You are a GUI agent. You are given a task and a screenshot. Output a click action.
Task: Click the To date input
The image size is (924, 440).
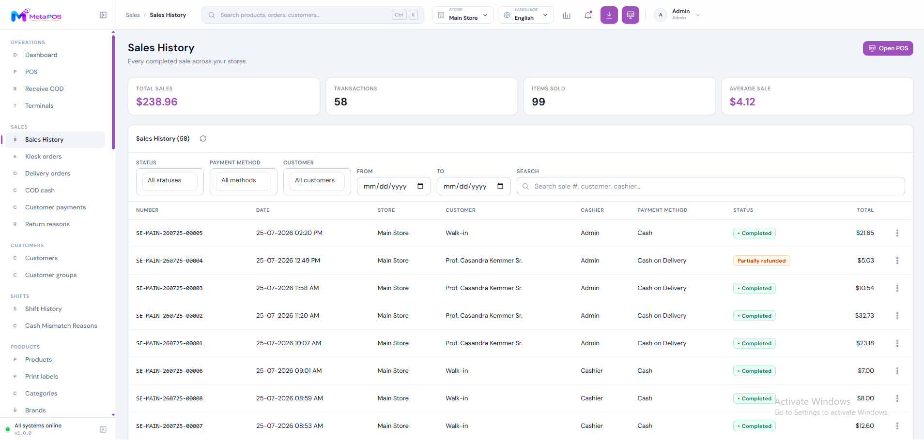pos(474,186)
